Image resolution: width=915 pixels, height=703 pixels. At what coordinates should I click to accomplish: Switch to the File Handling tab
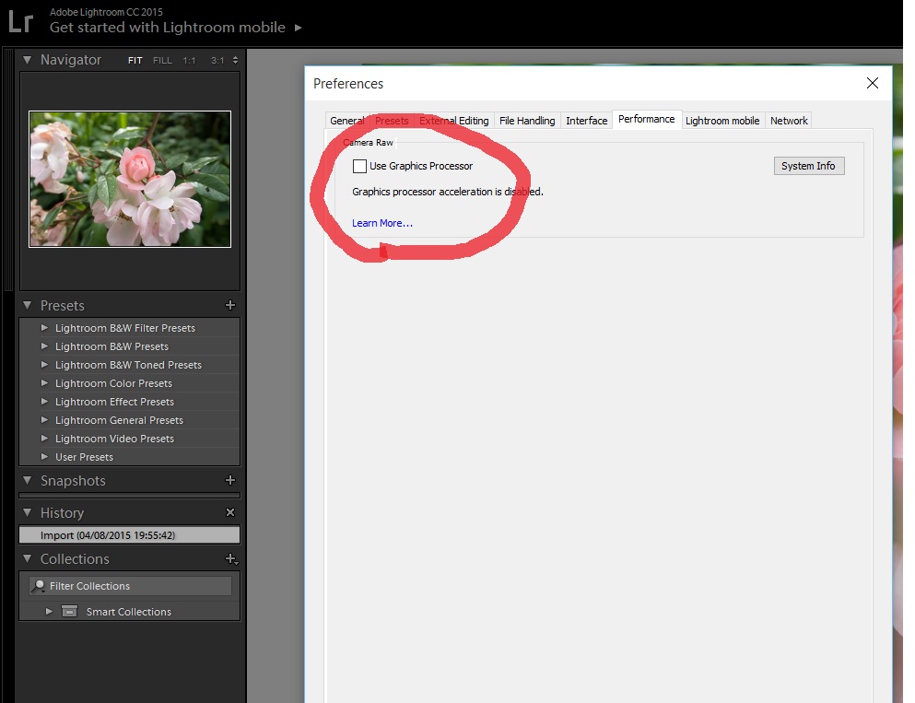pyautogui.click(x=527, y=121)
